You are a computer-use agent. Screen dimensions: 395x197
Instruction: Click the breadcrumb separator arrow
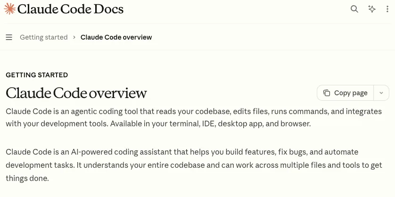pyautogui.click(x=74, y=37)
